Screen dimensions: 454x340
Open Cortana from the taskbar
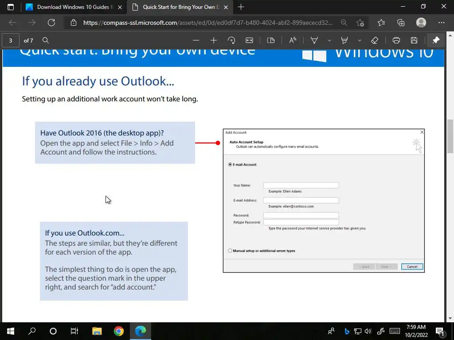[53, 331]
